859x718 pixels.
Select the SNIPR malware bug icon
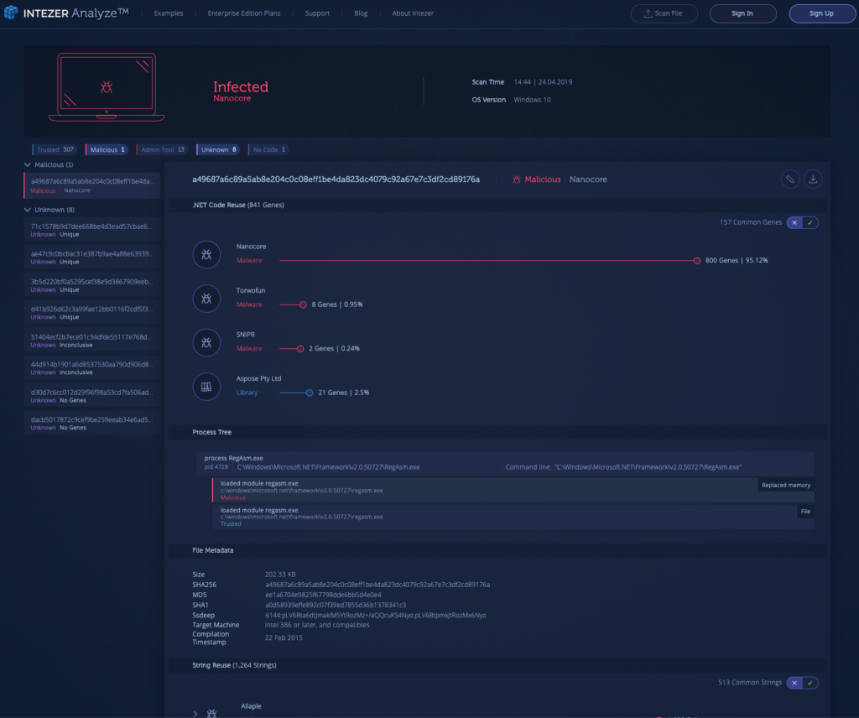pos(206,342)
